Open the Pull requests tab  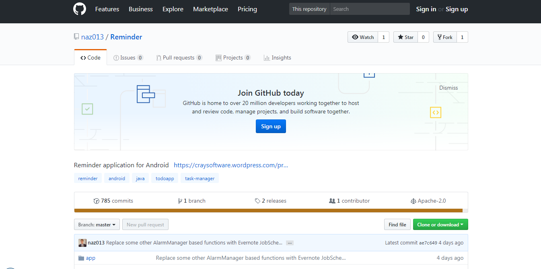[179, 57]
